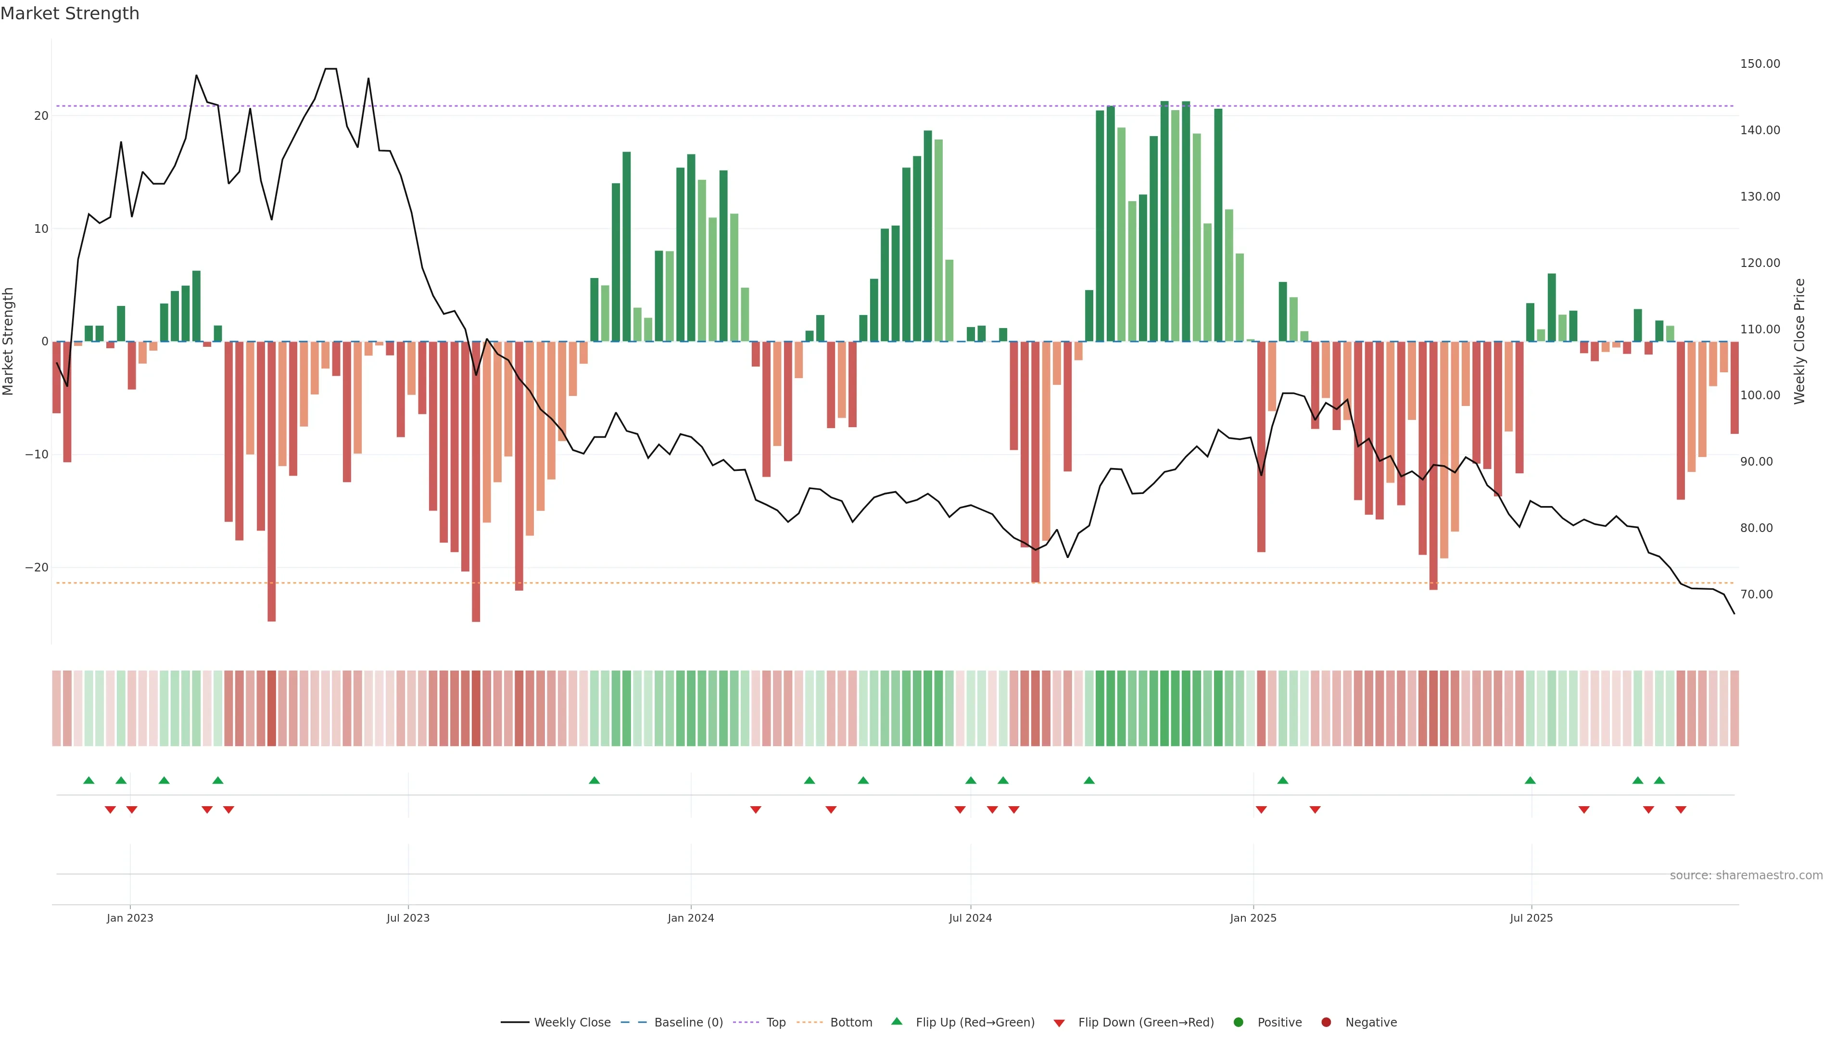The height and width of the screenshot is (1039, 1847).
Task: Click the source: sharemaestro.com text
Action: click(1746, 875)
